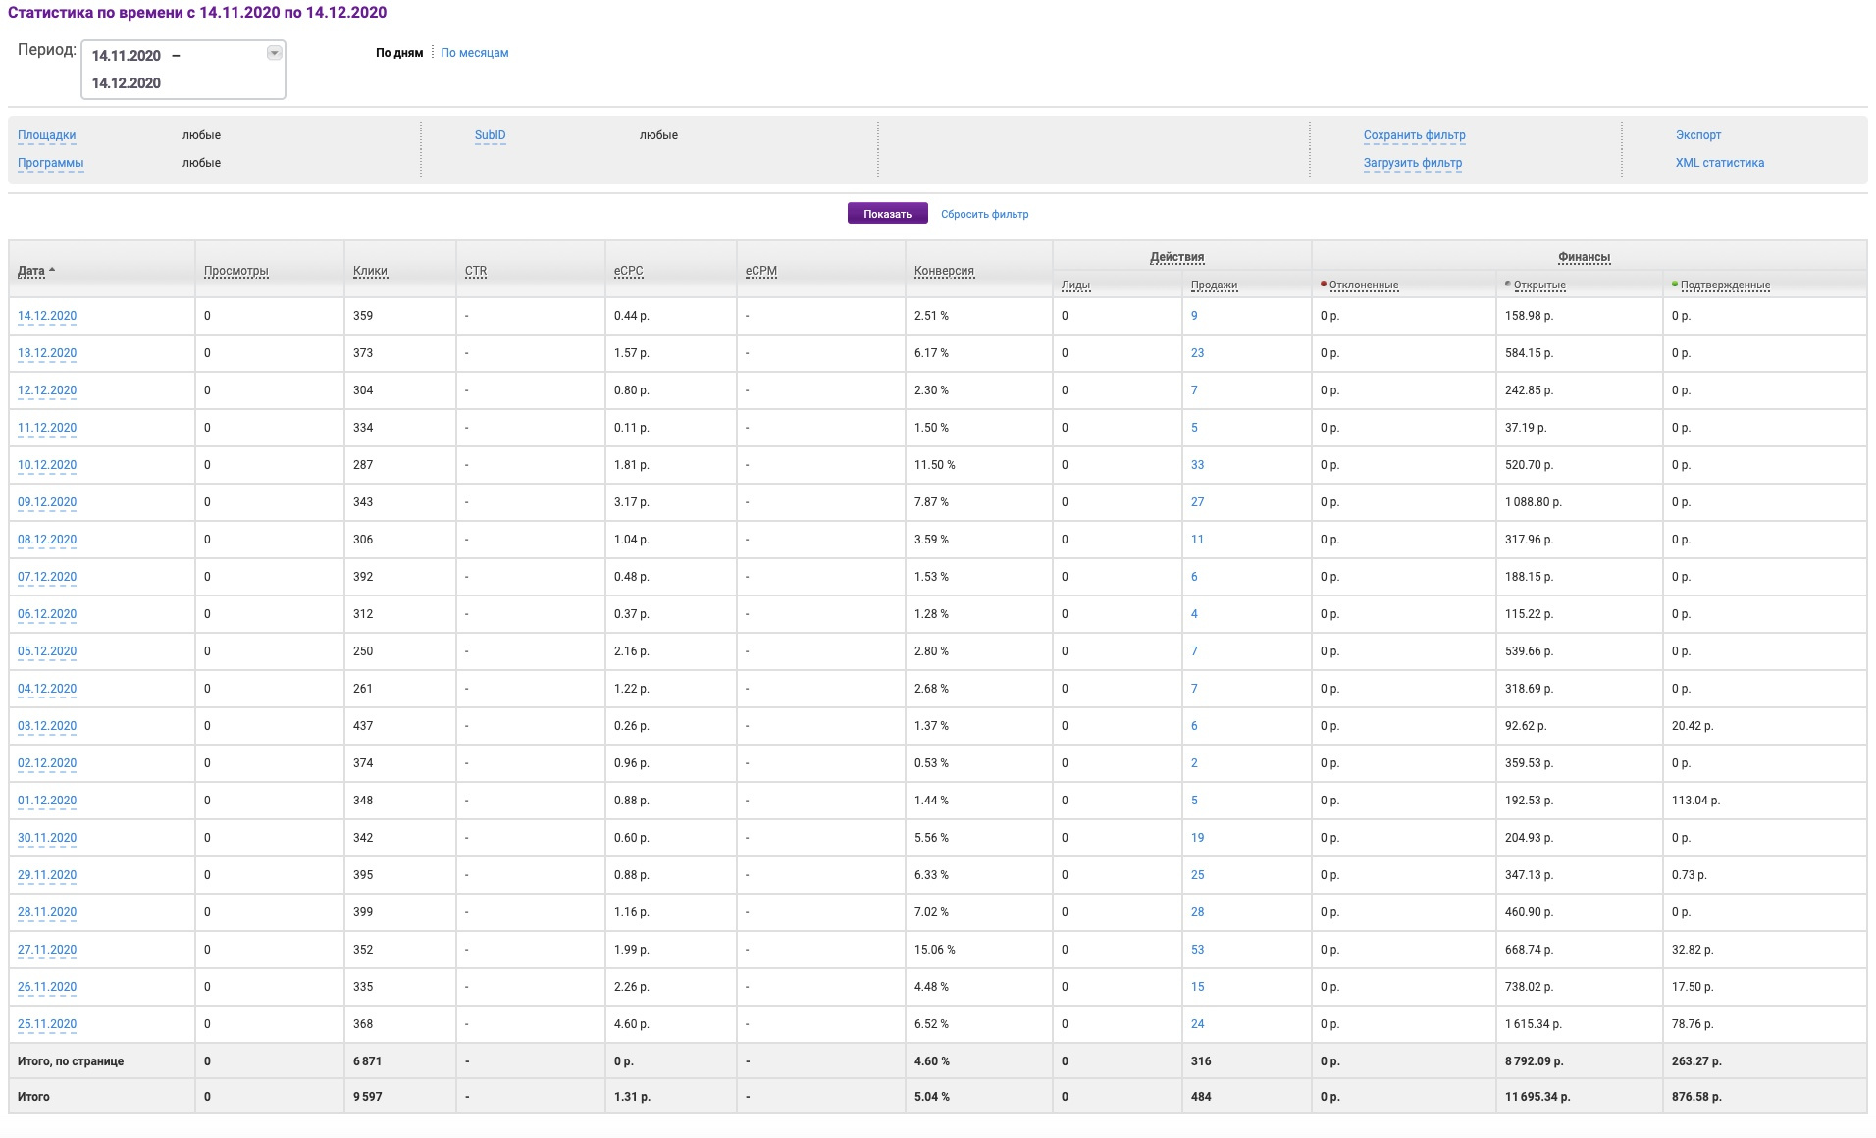
Task: Click sales count 11 for 08.12.2020
Action: tap(1198, 540)
